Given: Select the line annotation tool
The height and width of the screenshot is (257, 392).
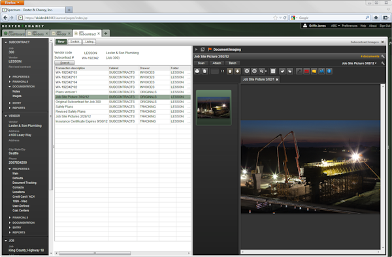Looking at the screenshot, I should click(299, 71).
